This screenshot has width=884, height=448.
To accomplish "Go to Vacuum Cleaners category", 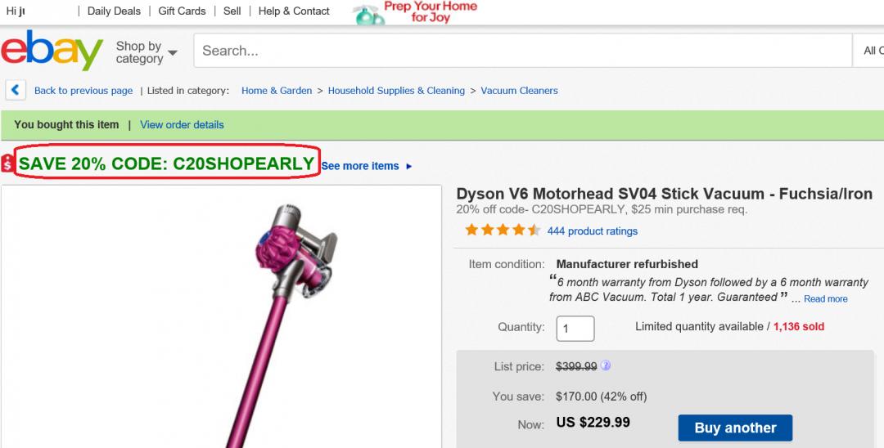I will click(x=519, y=91).
